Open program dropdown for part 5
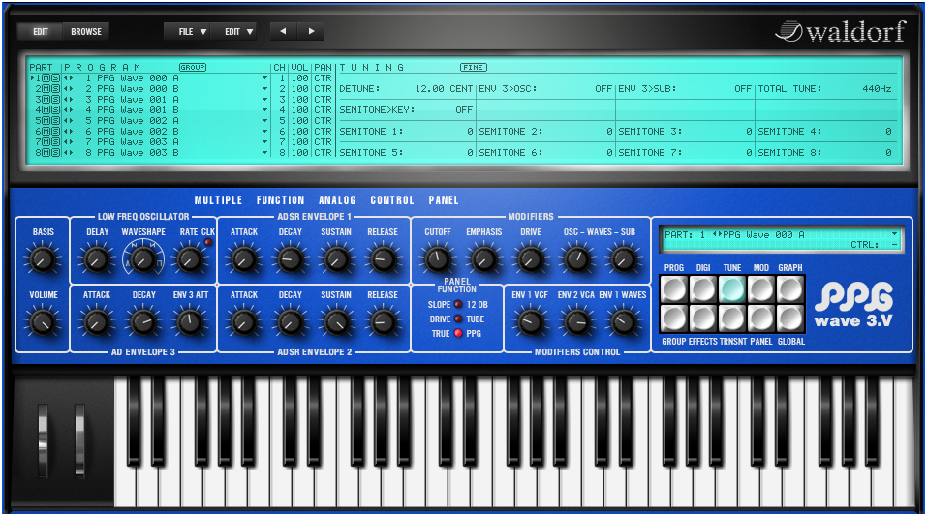Viewport: 927px width, 516px height. coord(264,121)
